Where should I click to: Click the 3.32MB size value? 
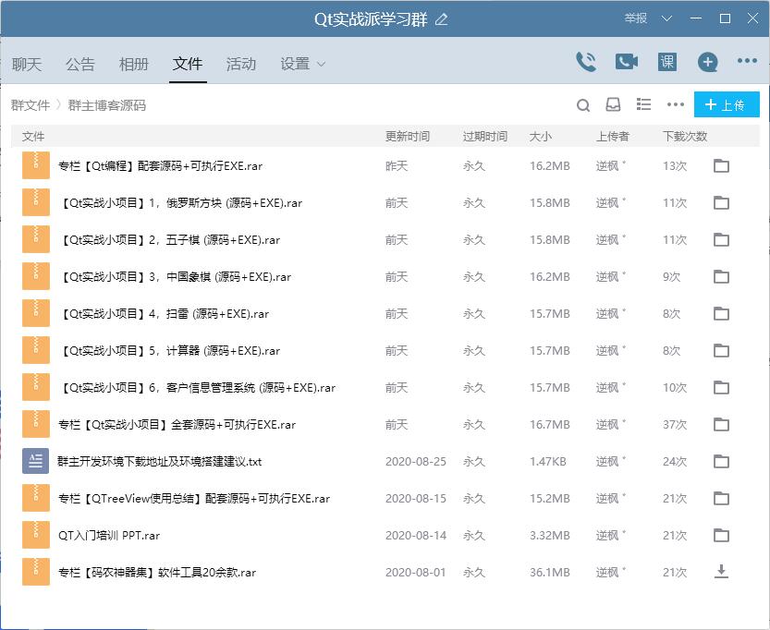[x=549, y=535]
